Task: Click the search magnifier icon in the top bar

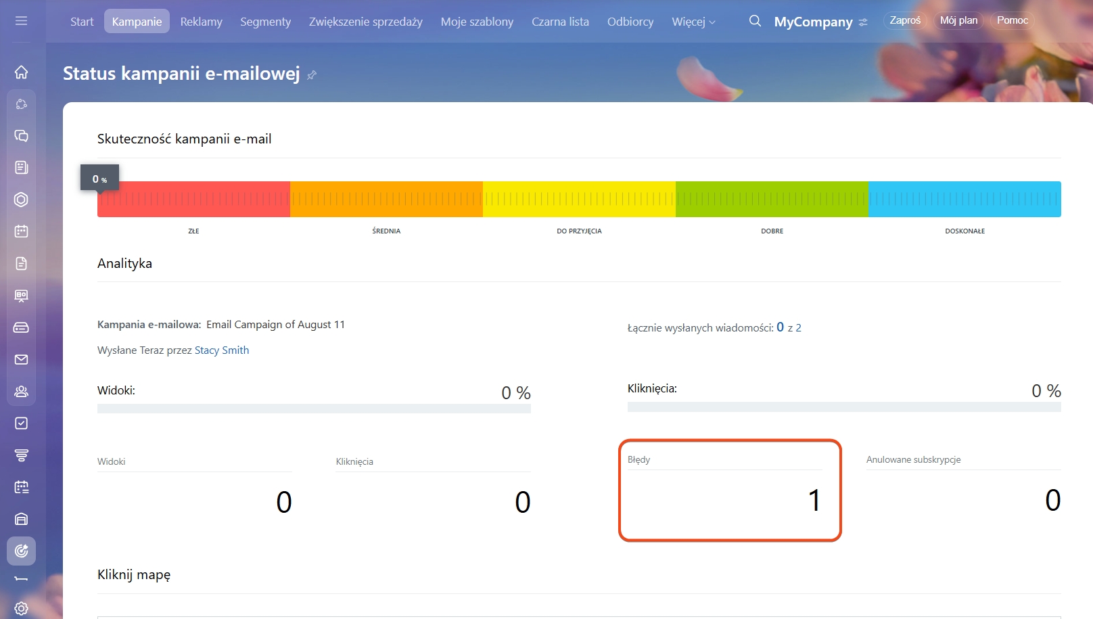Action: tap(755, 21)
